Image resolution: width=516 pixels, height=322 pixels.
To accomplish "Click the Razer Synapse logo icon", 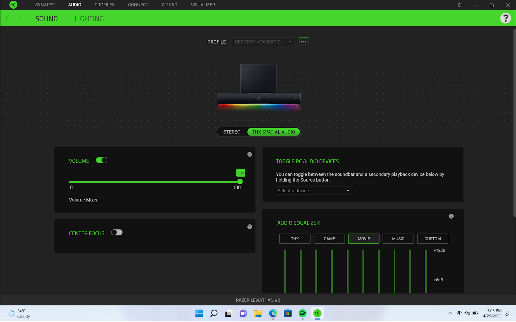I will click(x=13, y=5).
